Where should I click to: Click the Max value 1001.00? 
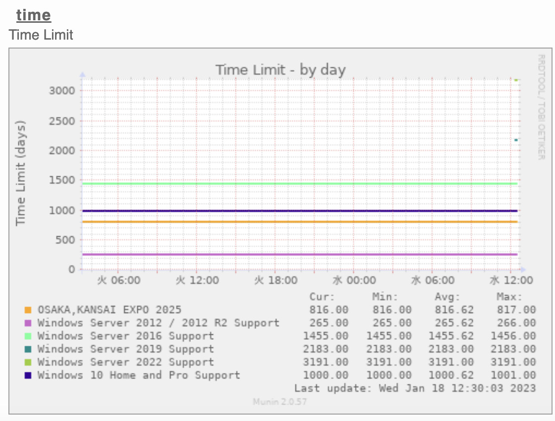(x=513, y=375)
